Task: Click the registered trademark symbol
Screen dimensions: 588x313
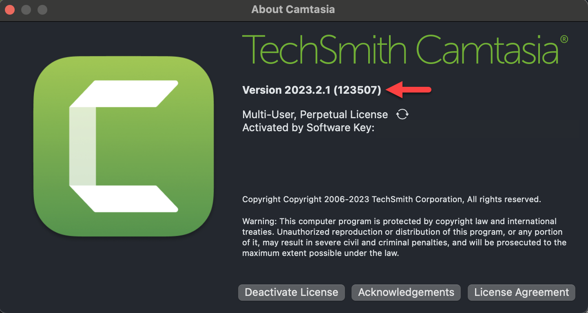Action: pyautogui.click(x=564, y=39)
